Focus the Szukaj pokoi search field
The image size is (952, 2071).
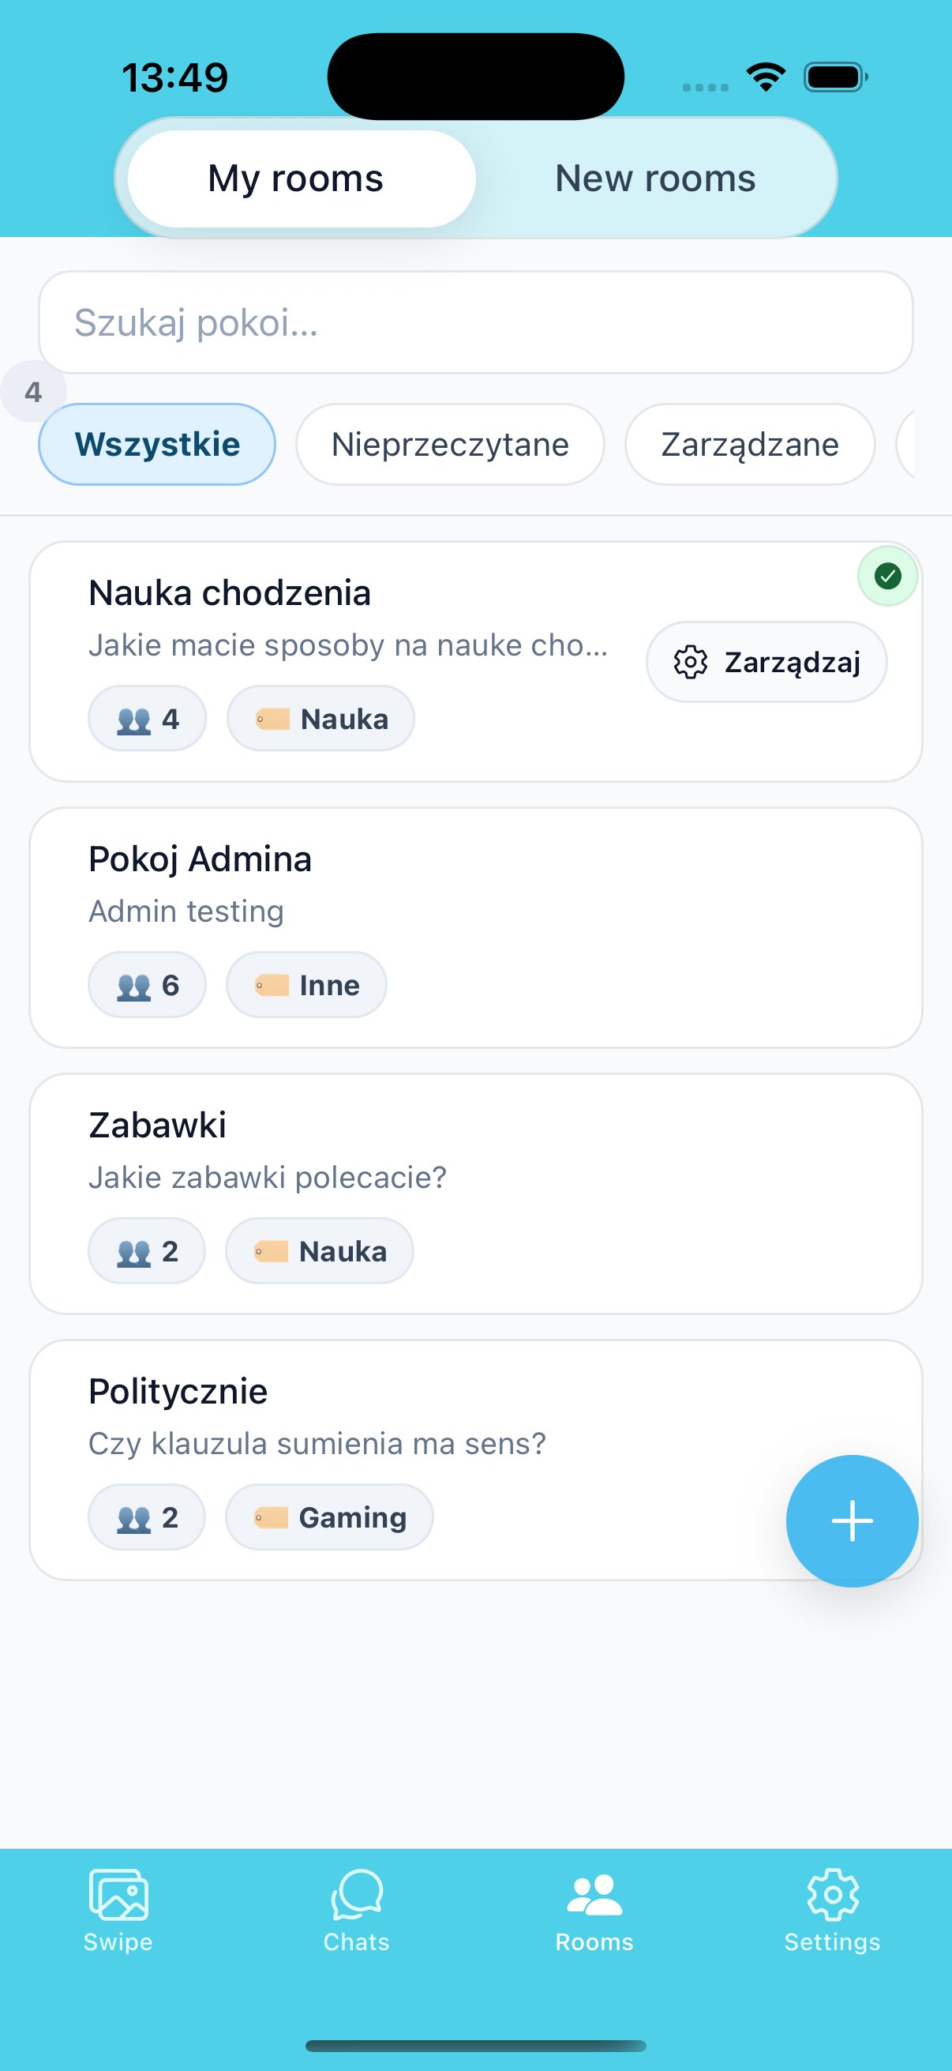pos(475,322)
